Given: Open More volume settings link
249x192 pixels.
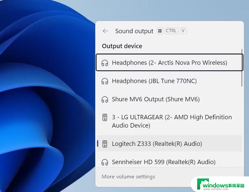Looking at the screenshot, I should (128, 176).
